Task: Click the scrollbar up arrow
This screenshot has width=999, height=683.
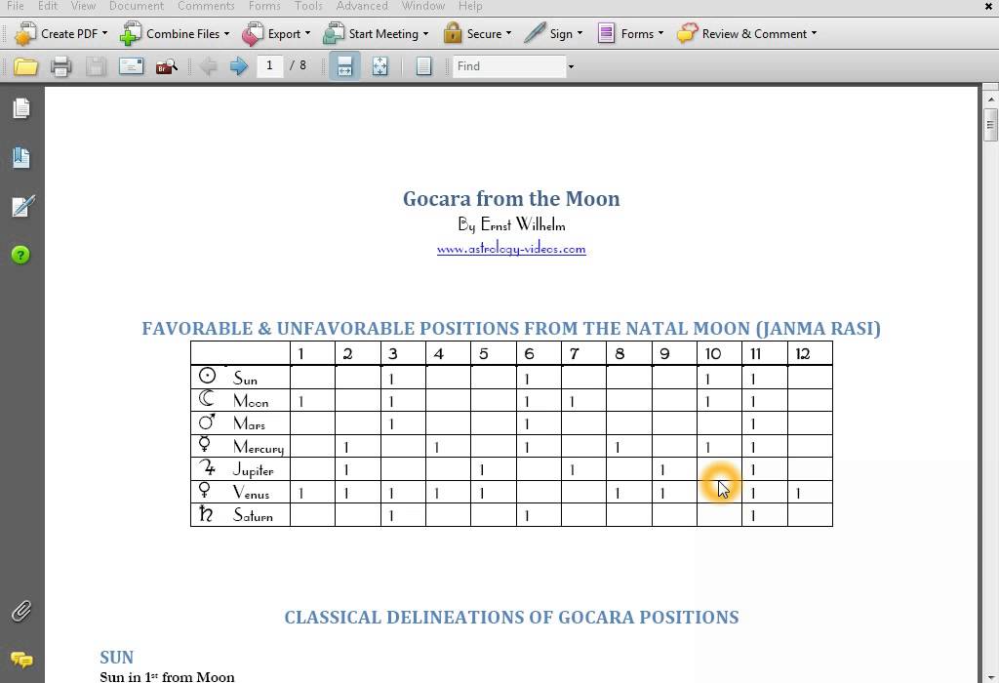Action: (990, 100)
